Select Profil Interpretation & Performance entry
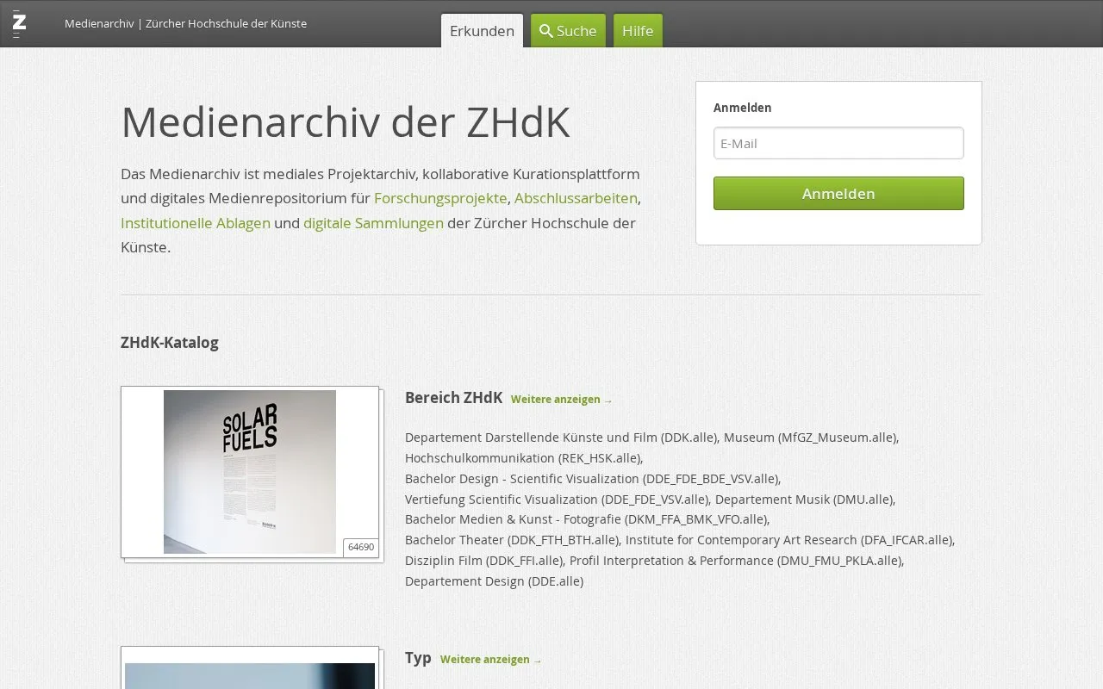The image size is (1103, 689). pos(736,561)
